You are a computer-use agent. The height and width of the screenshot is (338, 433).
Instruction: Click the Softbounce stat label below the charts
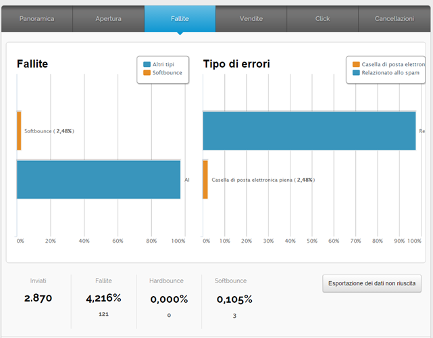(230, 281)
